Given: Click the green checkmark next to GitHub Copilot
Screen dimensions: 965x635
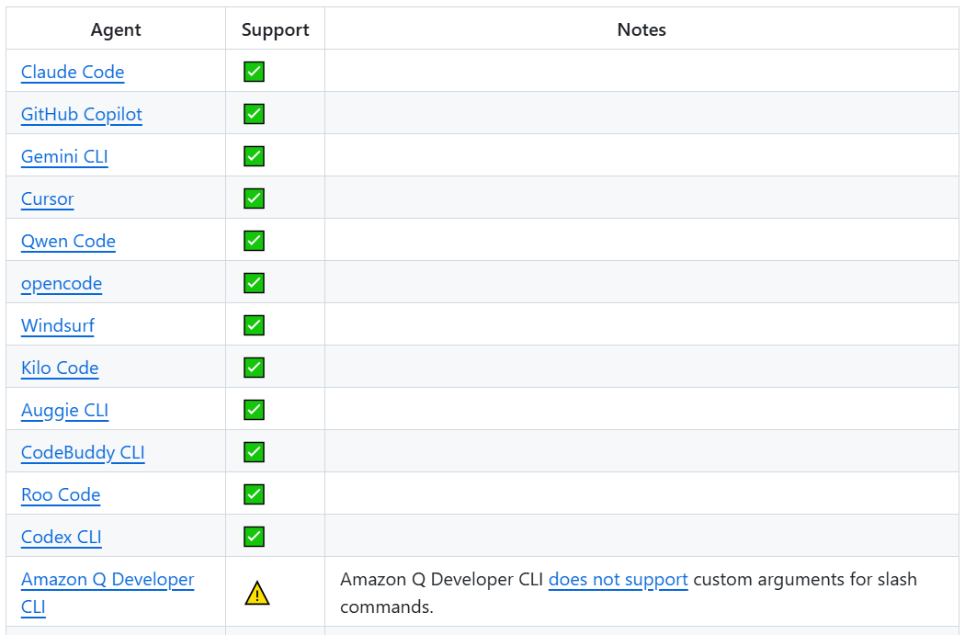Looking at the screenshot, I should [254, 113].
